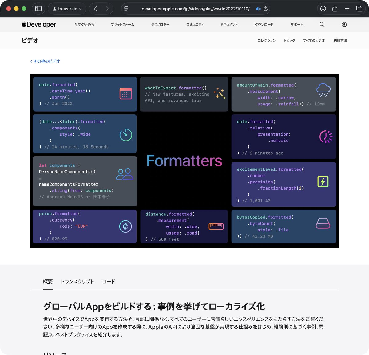Go back to the previous page
The image size is (369, 355).
click(95, 9)
